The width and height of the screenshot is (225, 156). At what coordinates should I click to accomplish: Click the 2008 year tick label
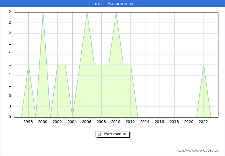[x=101, y=122]
